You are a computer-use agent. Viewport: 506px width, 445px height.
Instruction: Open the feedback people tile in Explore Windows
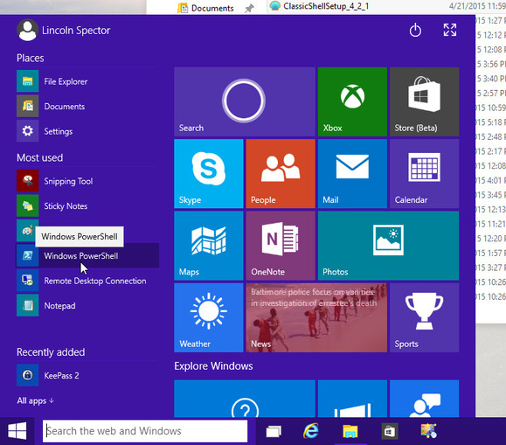[x=425, y=399]
